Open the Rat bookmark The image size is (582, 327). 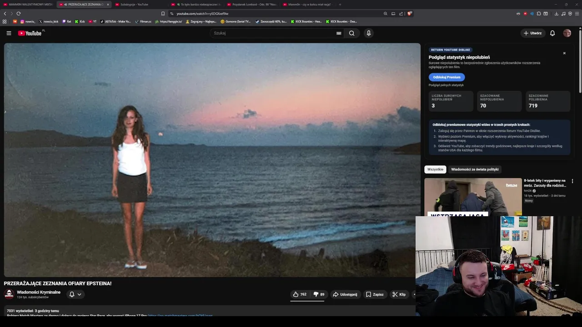[66, 21]
